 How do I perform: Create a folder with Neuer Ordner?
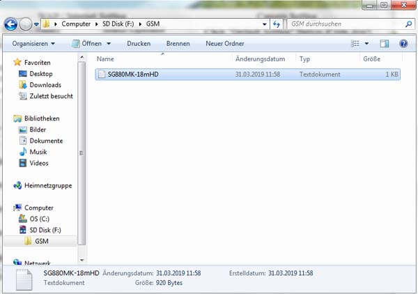point(224,43)
